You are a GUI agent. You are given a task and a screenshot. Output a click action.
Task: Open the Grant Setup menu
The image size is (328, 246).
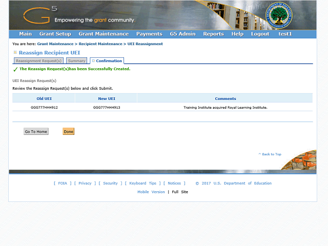coord(55,34)
